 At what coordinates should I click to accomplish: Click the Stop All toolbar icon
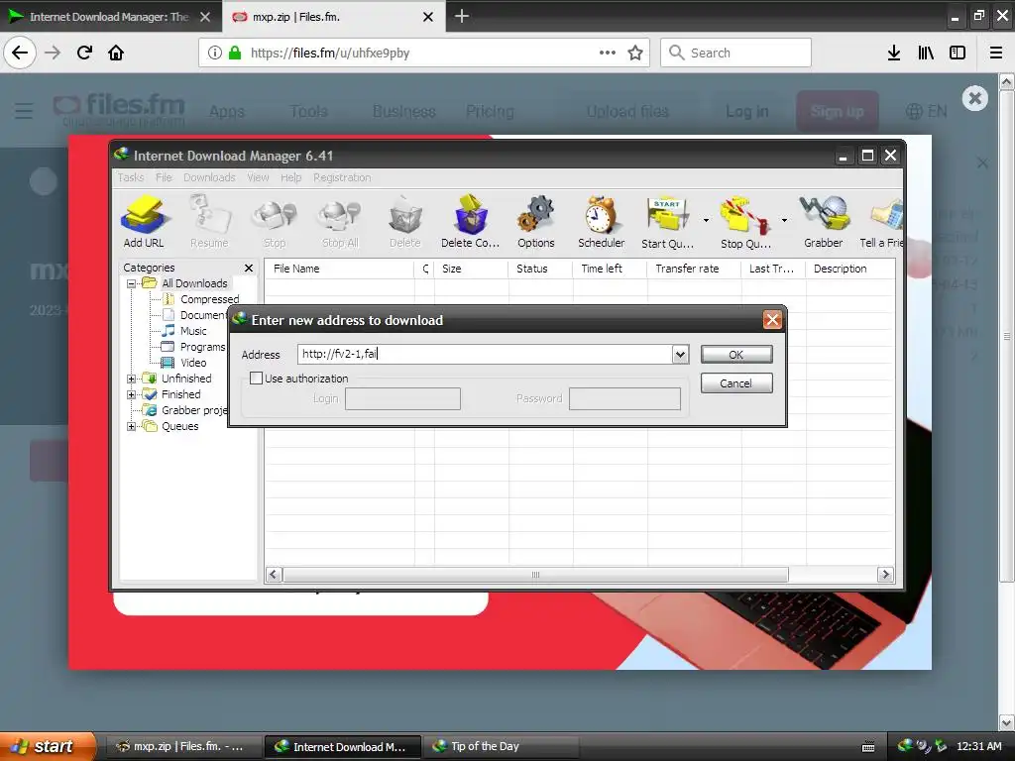(340, 222)
